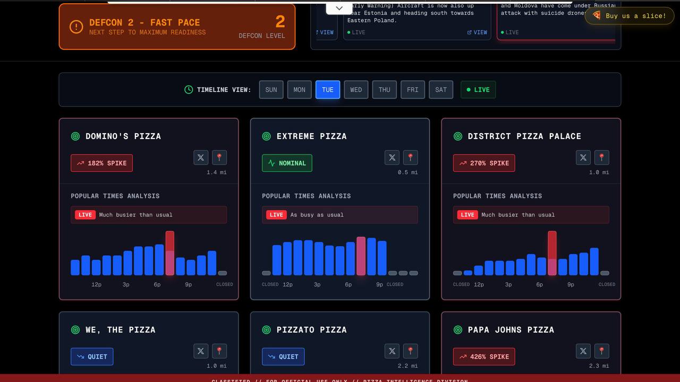Click the '2.2 mi' distance text
680x382 pixels.
(408, 366)
